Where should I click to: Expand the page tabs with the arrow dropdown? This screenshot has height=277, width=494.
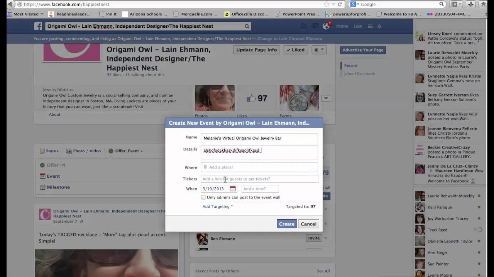[326, 98]
